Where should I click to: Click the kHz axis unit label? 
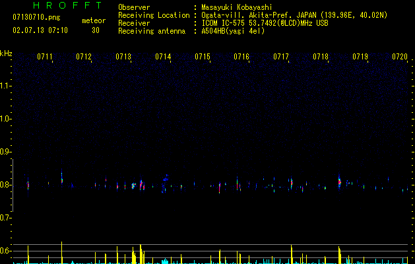pyautogui.click(x=6, y=53)
